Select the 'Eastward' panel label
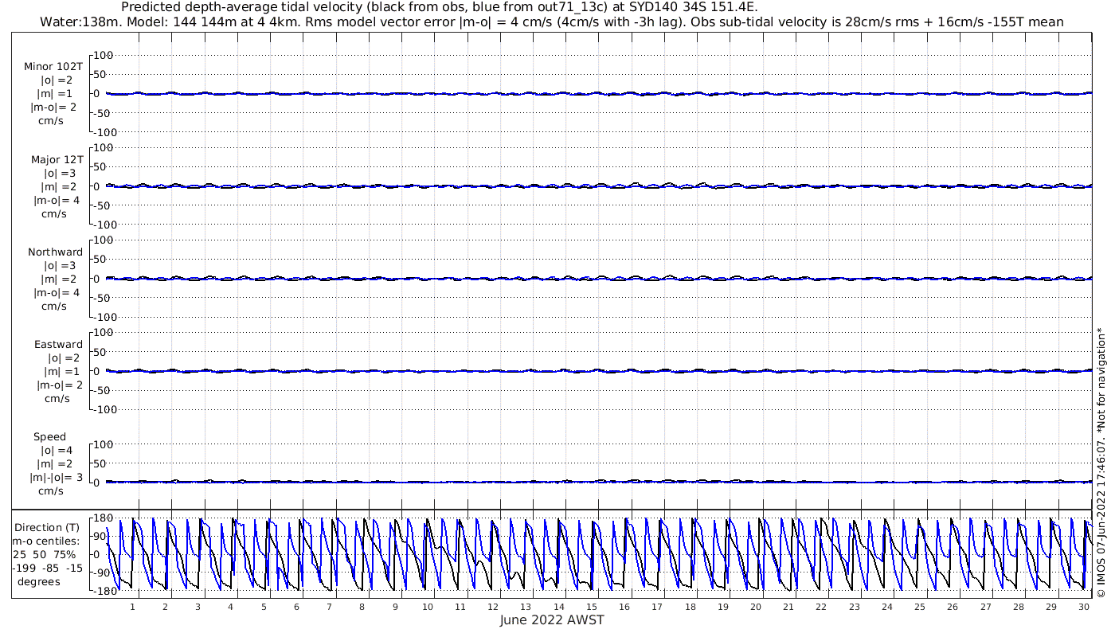The width and height of the screenshot is (1115, 637). [58, 345]
